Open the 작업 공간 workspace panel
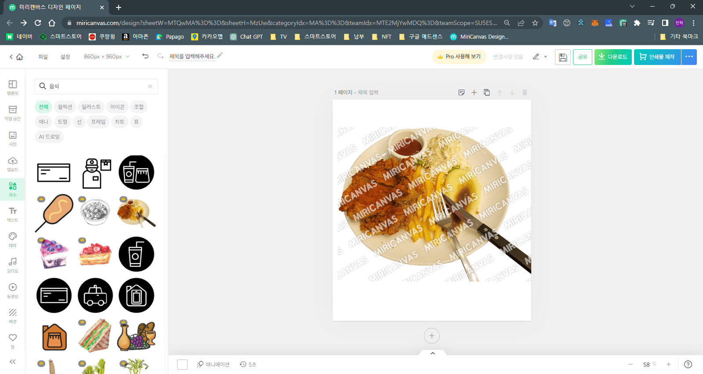Image resolution: width=703 pixels, height=374 pixels. (x=13, y=113)
